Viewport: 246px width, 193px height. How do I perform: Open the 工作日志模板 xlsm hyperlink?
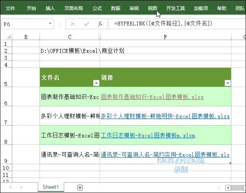pos(148,136)
